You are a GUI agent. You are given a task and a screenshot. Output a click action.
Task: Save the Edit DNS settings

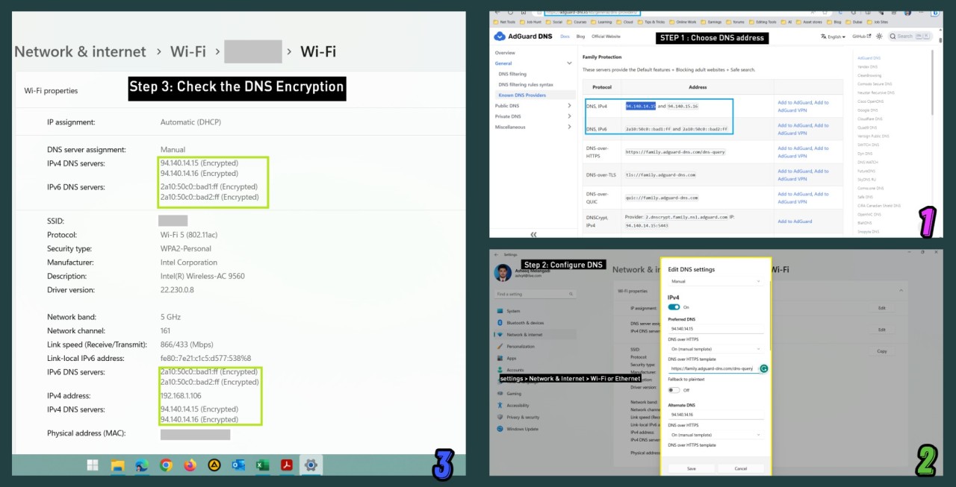pyautogui.click(x=691, y=468)
